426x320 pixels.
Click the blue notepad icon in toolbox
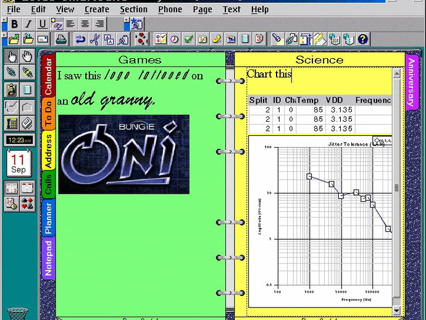pos(27,90)
